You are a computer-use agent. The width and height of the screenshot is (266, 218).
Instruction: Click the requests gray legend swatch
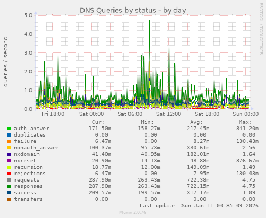pos(9,180)
